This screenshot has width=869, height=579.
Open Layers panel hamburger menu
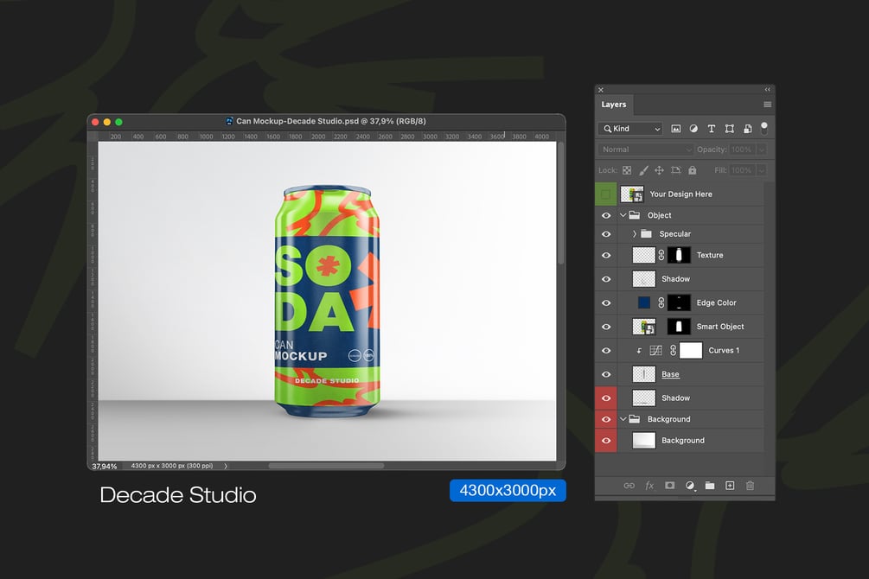pos(767,105)
